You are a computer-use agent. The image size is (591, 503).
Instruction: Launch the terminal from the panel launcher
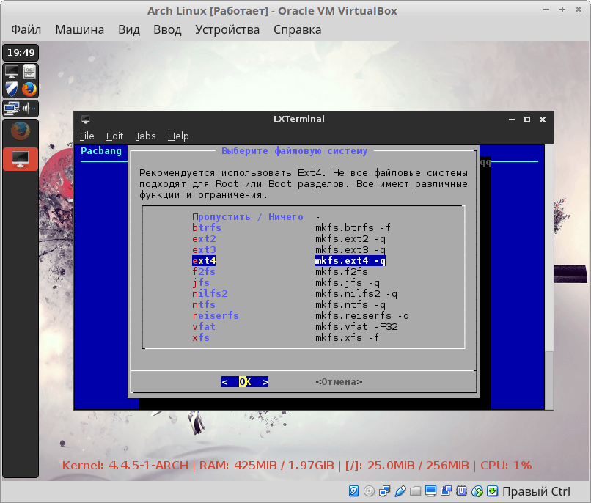coord(12,72)
